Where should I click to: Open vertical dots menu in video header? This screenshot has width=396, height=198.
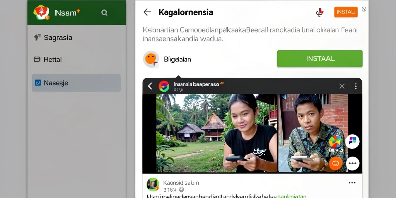[x=356, y=86]
